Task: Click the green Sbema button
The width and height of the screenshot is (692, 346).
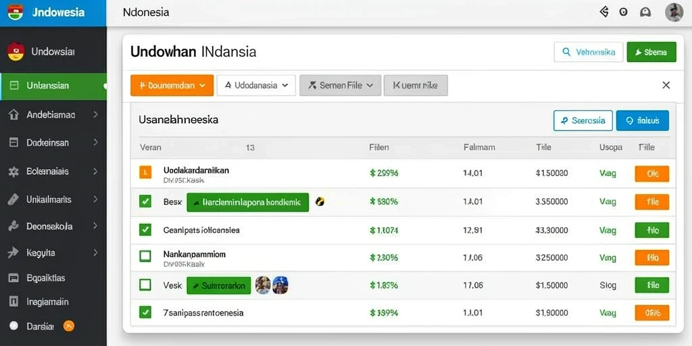Action: click(x=651, y=52)
